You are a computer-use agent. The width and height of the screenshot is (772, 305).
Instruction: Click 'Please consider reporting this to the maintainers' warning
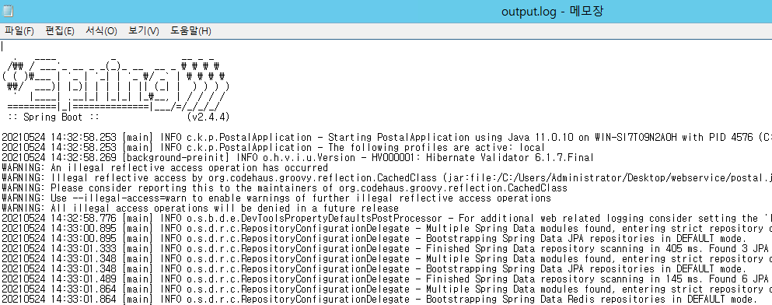284,188
